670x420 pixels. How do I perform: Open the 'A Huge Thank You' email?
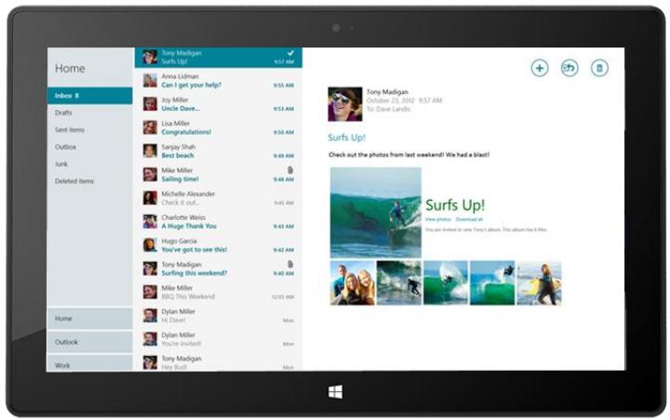219,222
